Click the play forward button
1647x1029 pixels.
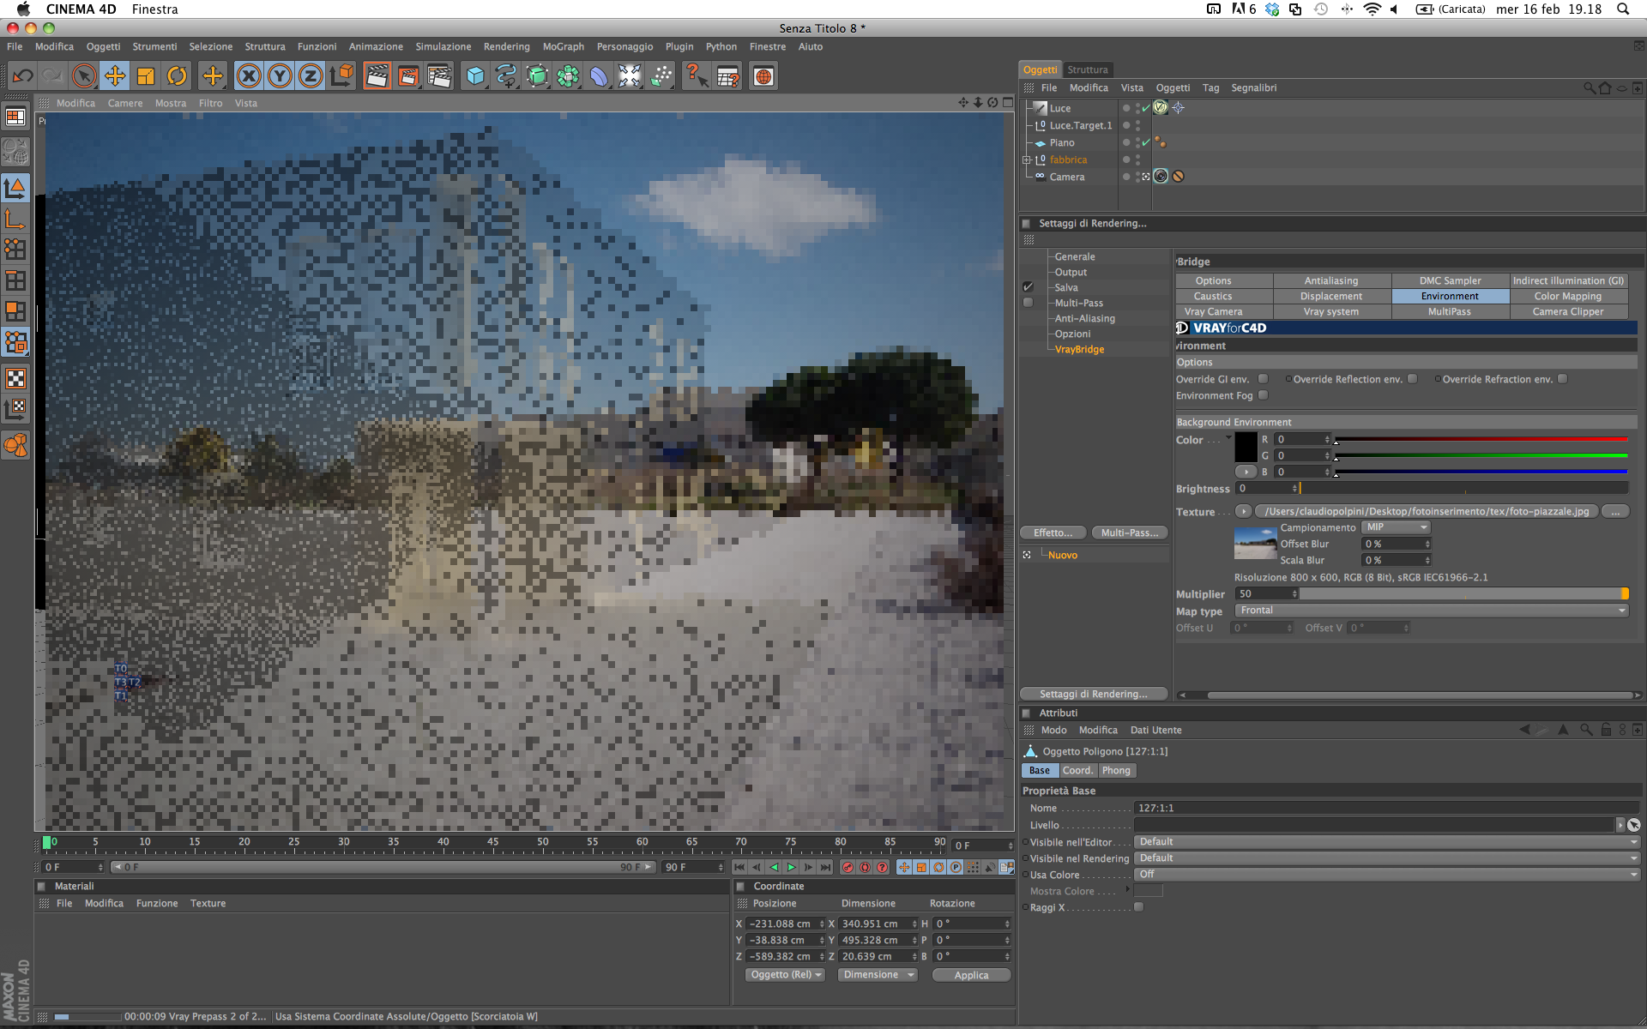[x=791, y=867]
